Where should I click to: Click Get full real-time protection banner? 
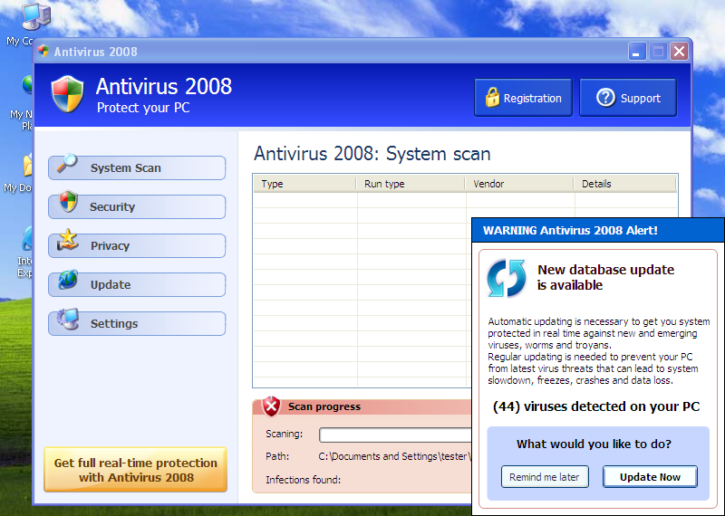pyautogui.click(x=135, y=470)
